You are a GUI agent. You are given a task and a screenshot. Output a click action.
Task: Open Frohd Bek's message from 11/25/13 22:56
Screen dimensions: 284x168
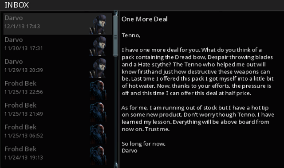tap(58, 90)
